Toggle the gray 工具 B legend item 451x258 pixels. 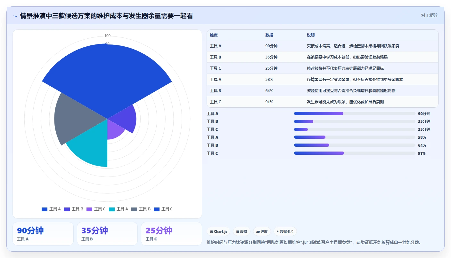tap(141, 209)
